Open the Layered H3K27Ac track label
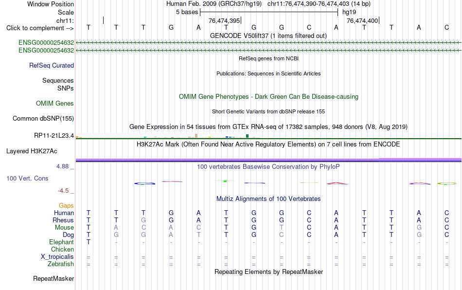This screenshot has width=462, height=290. click(x=32, y=151)
